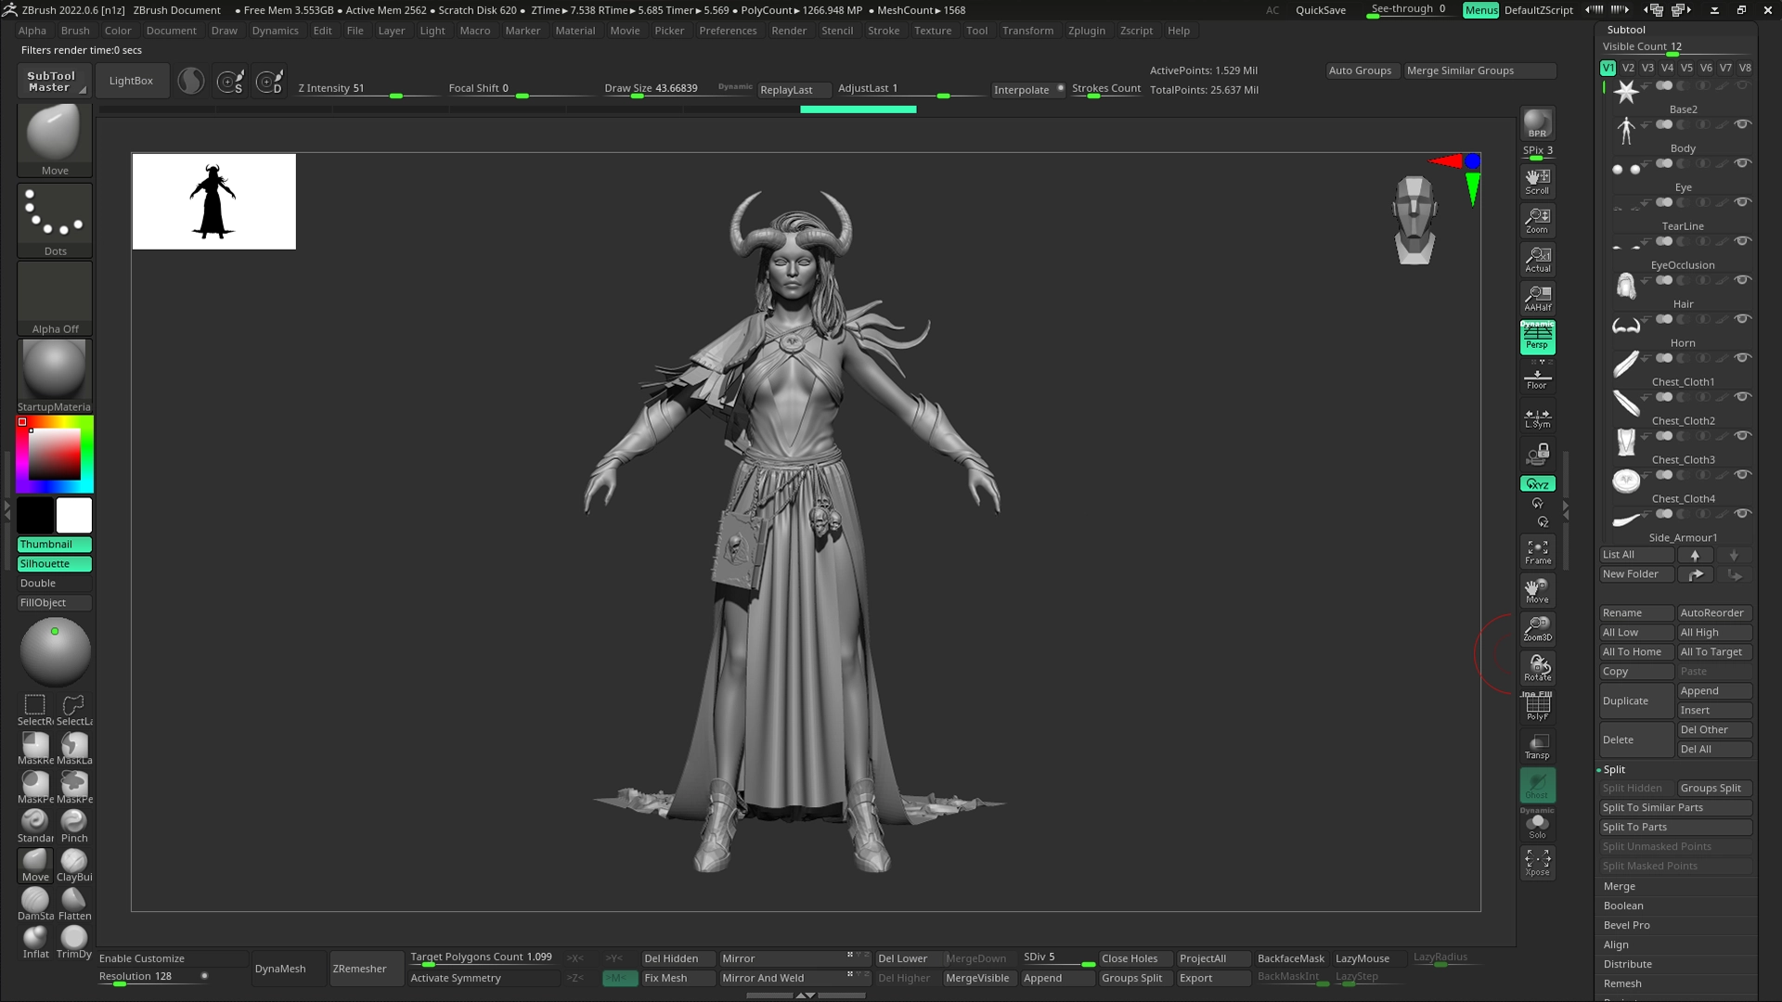Click the Duplicate subtool button
This screenshot has width=1782, height=1002.
click(x=1635, y=700)
